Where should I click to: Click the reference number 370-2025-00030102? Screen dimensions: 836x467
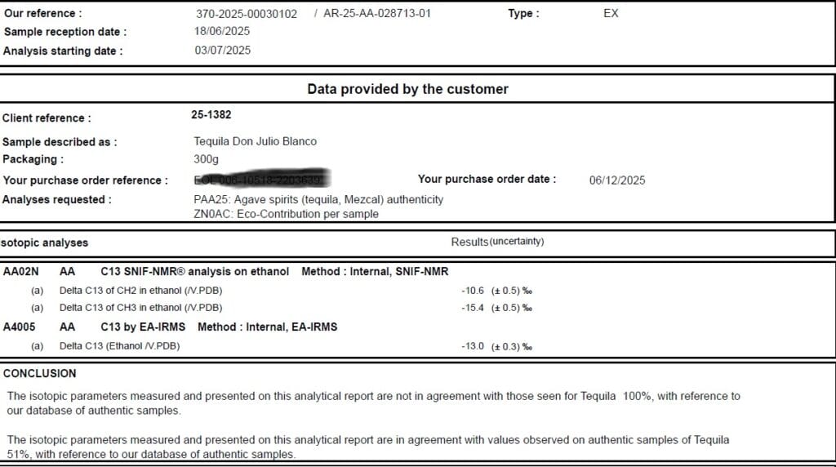(x=247, y=14)
